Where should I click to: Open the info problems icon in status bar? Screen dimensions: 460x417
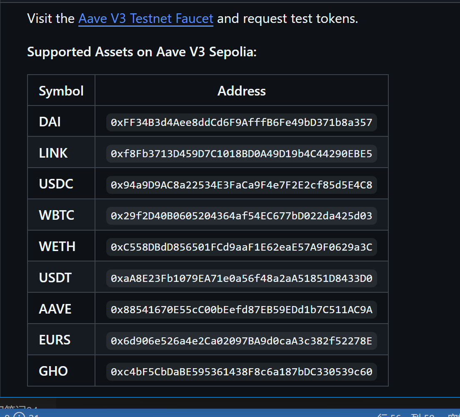(20, 414)
